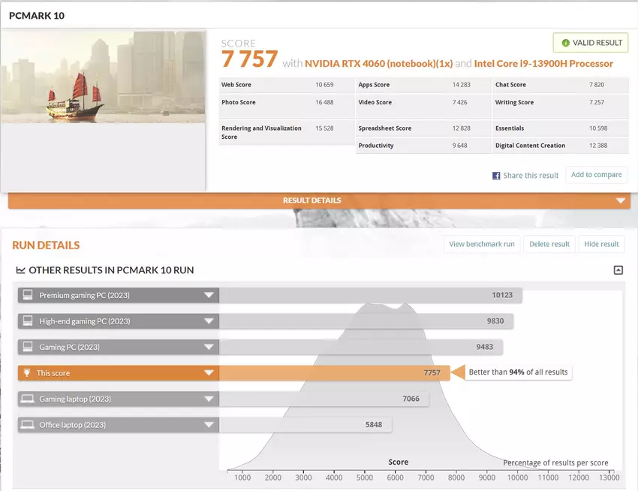
Task: Click the laptop icon for Office laptop (2023)
Action: click(x=27, y=425)
